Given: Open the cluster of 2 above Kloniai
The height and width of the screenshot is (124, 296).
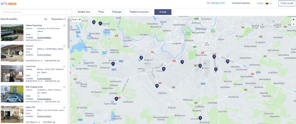Looking at the screenshot, I should (x=216, y=69).
